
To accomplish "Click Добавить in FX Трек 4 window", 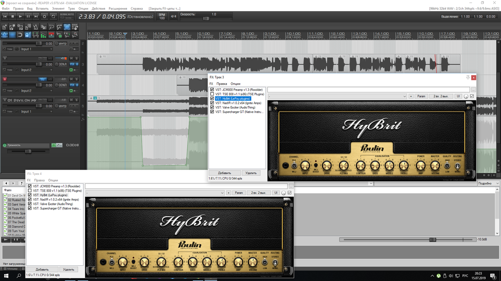I will 42,270.
